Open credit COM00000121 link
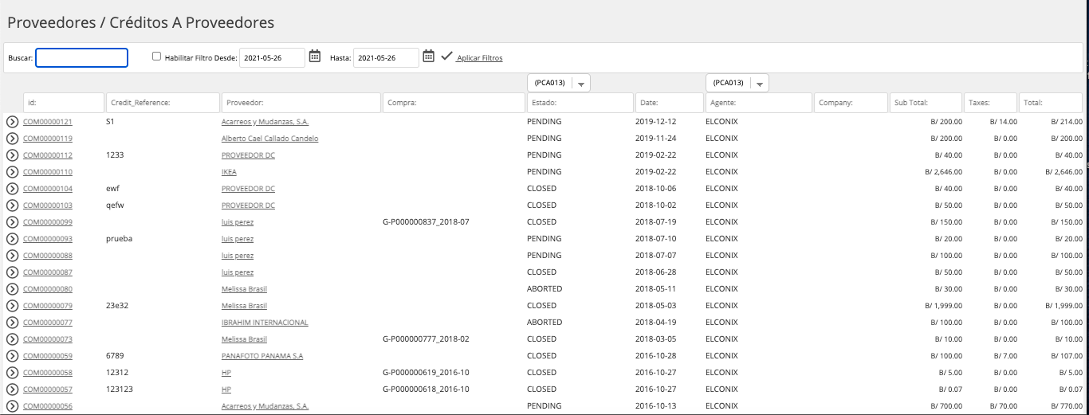Viewport: 1089px width, 415px height. pos(48,122)
